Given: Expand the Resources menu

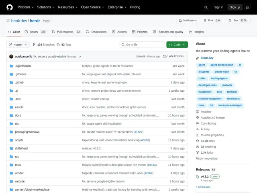Looking at the screenshot, I should click(x=67, y=7).
